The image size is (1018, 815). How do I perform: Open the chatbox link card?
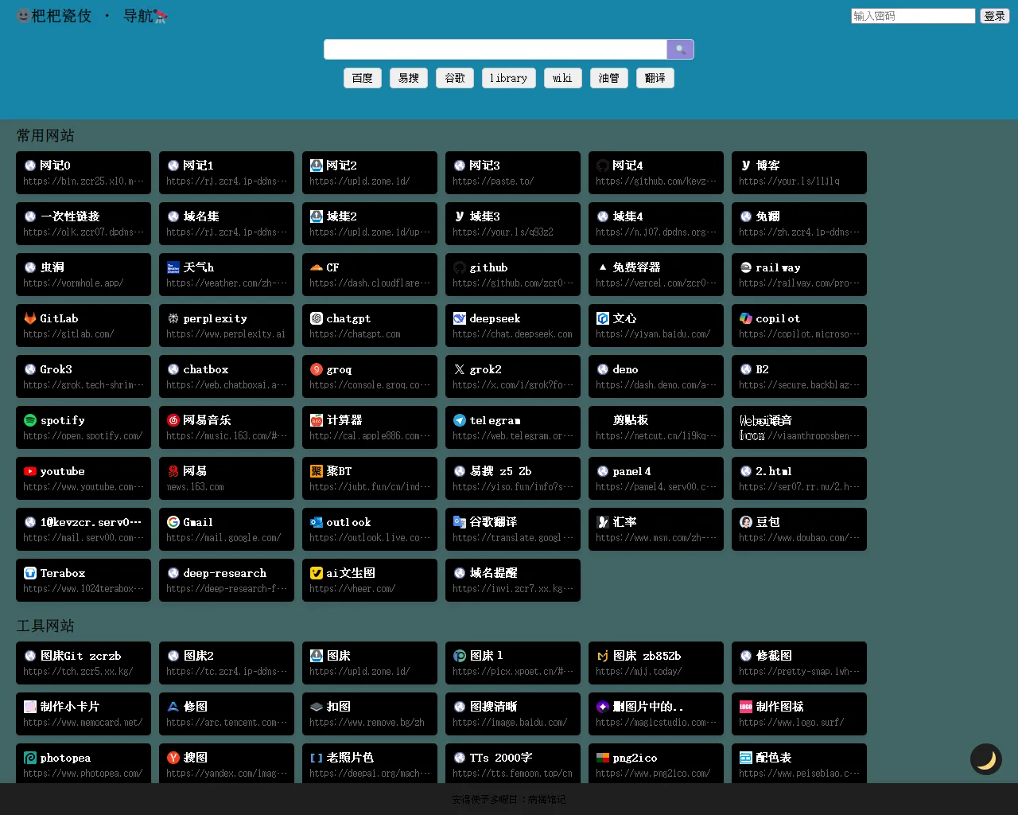click(227, 376)
